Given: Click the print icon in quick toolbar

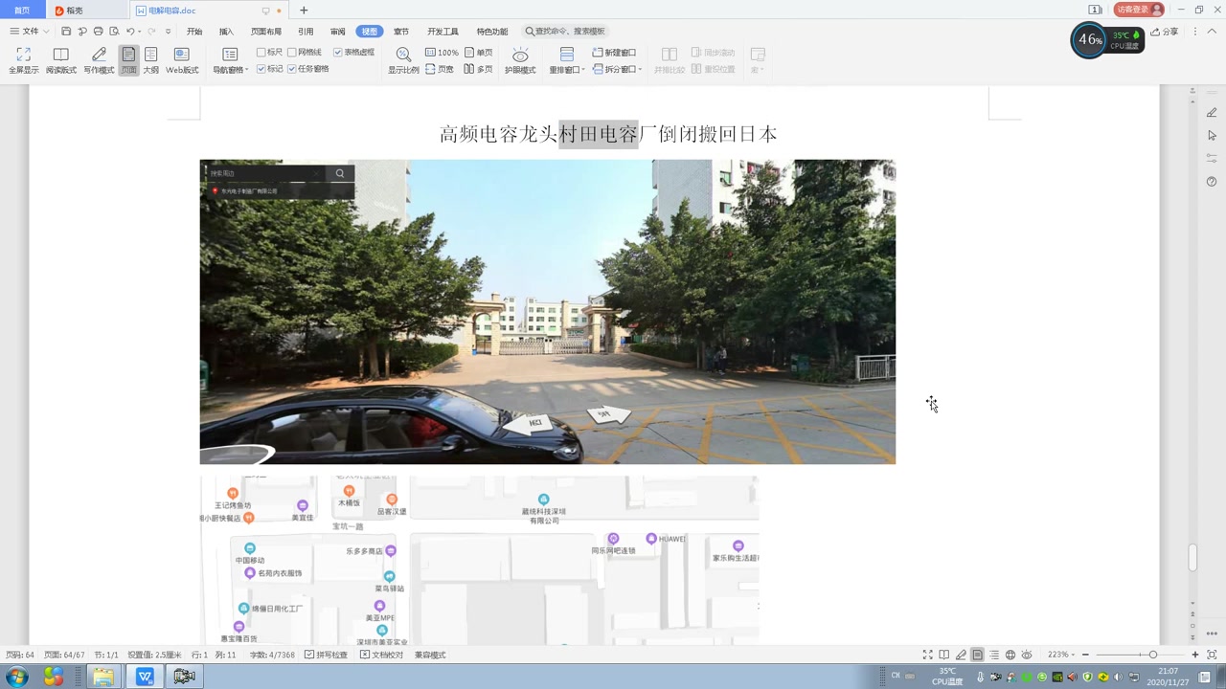Looking at the screenshot, I should coord(98,32).
